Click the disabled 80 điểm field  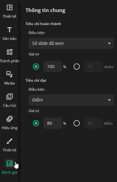coord(93,123)
